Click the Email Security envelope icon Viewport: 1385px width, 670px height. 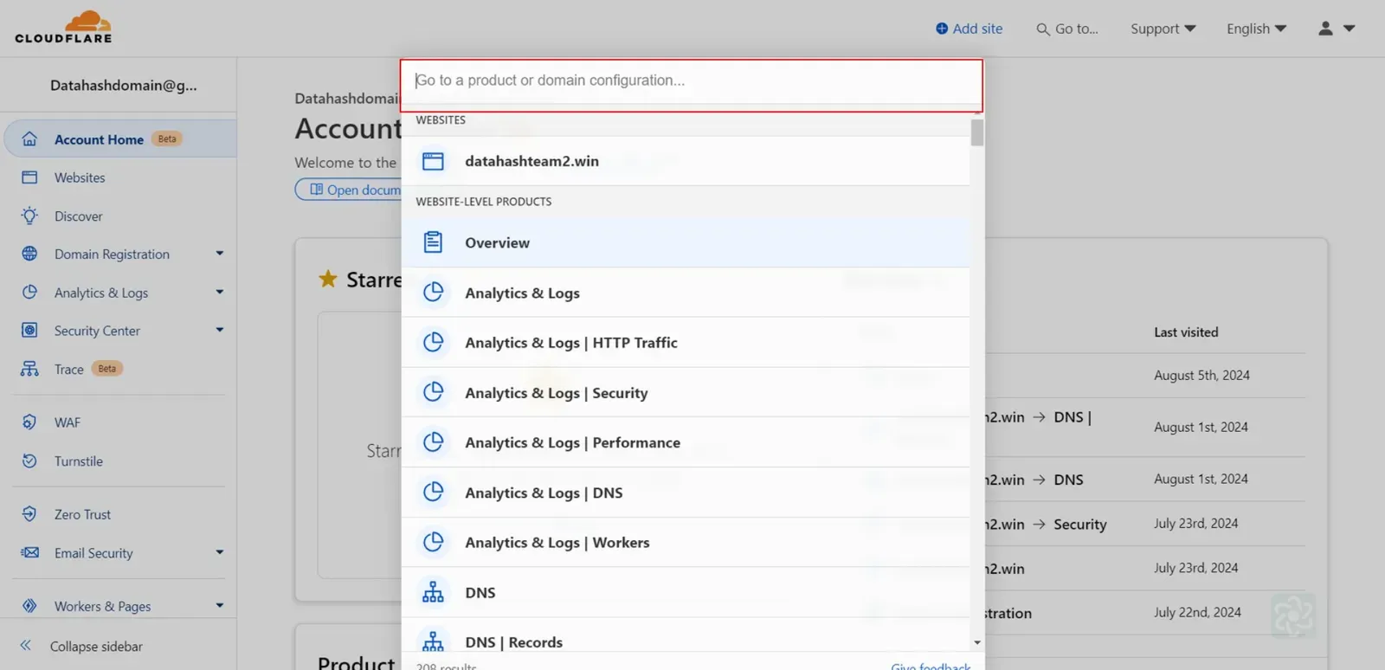29,552
